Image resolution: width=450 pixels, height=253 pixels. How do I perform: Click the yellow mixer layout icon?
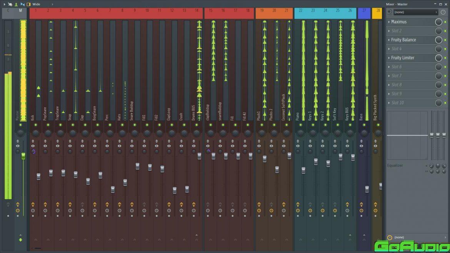click(28, 4)
